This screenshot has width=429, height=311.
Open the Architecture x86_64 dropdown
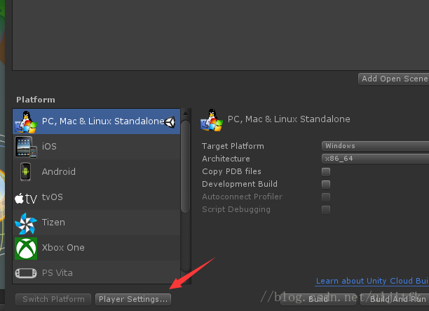tap(376, 159)
